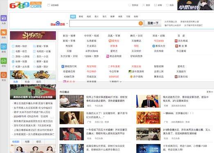
Task: Open the 12306·旅游 link
Action: click(x=91, y=56)
